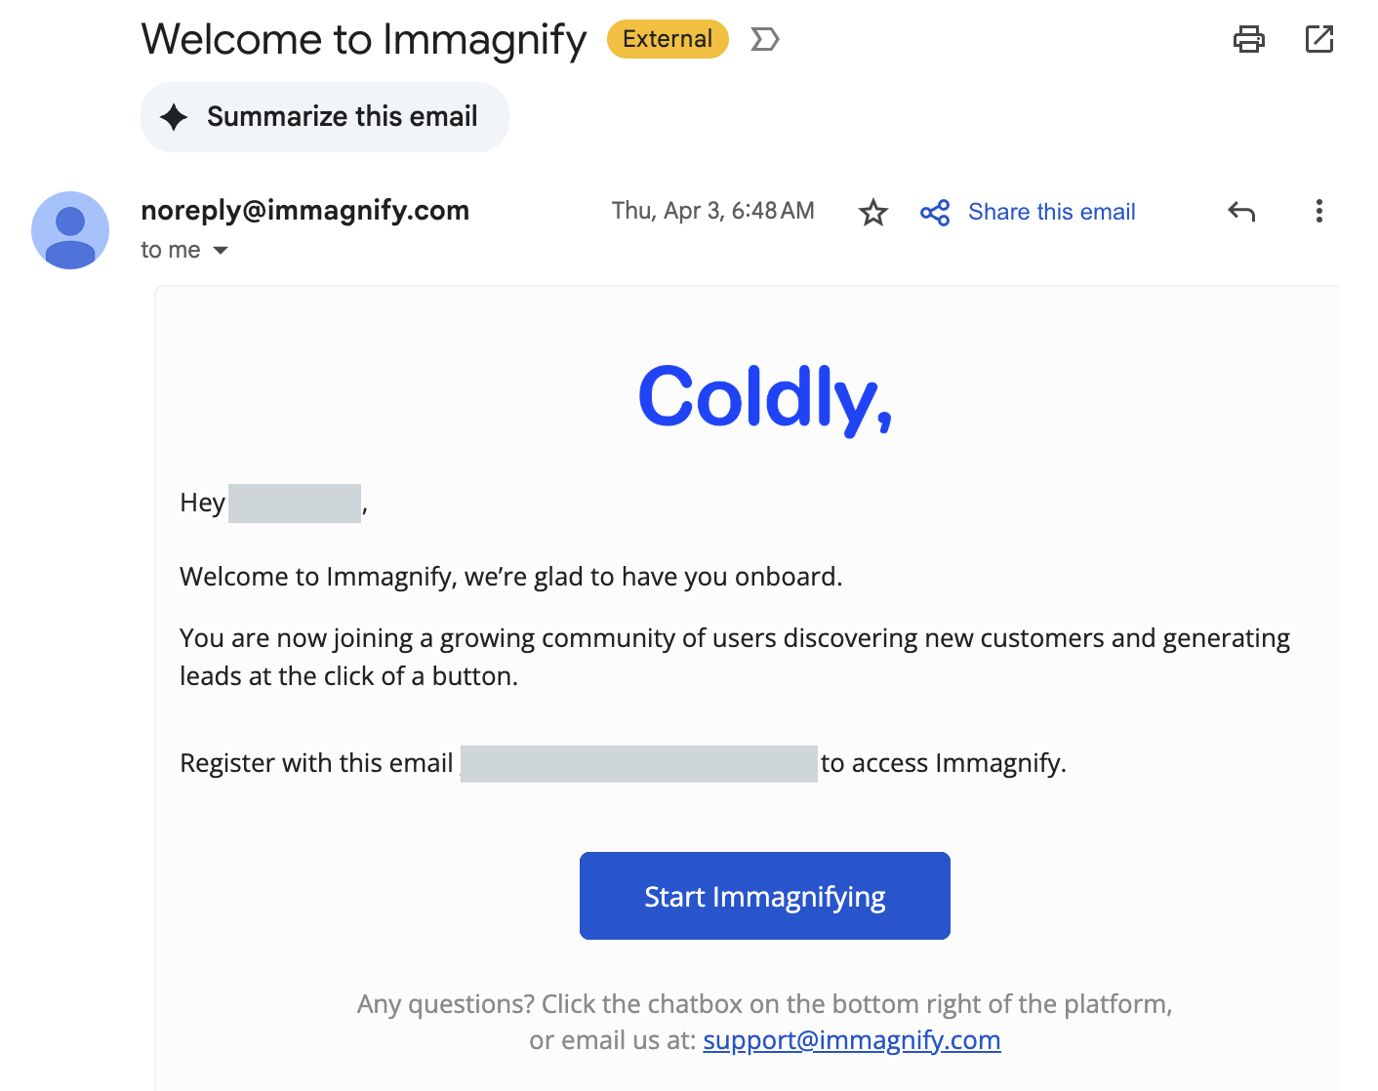This screenshot has width=1378, height=1091.
Task: Click the Summarize this email button
Action: [325, 117]
